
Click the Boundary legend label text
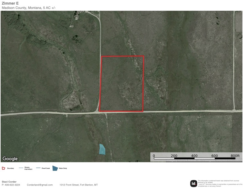(x=10, y=168)
